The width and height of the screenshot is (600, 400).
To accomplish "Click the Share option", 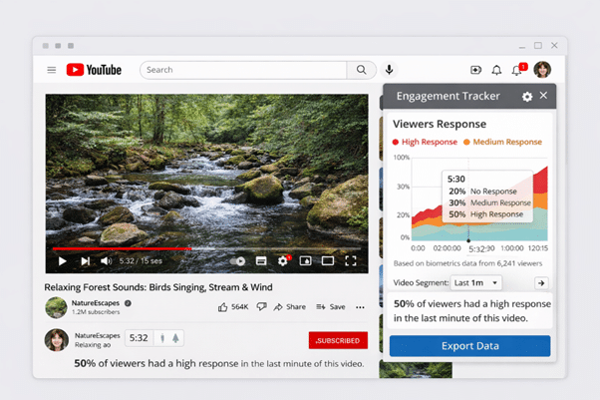I will 290,307.
